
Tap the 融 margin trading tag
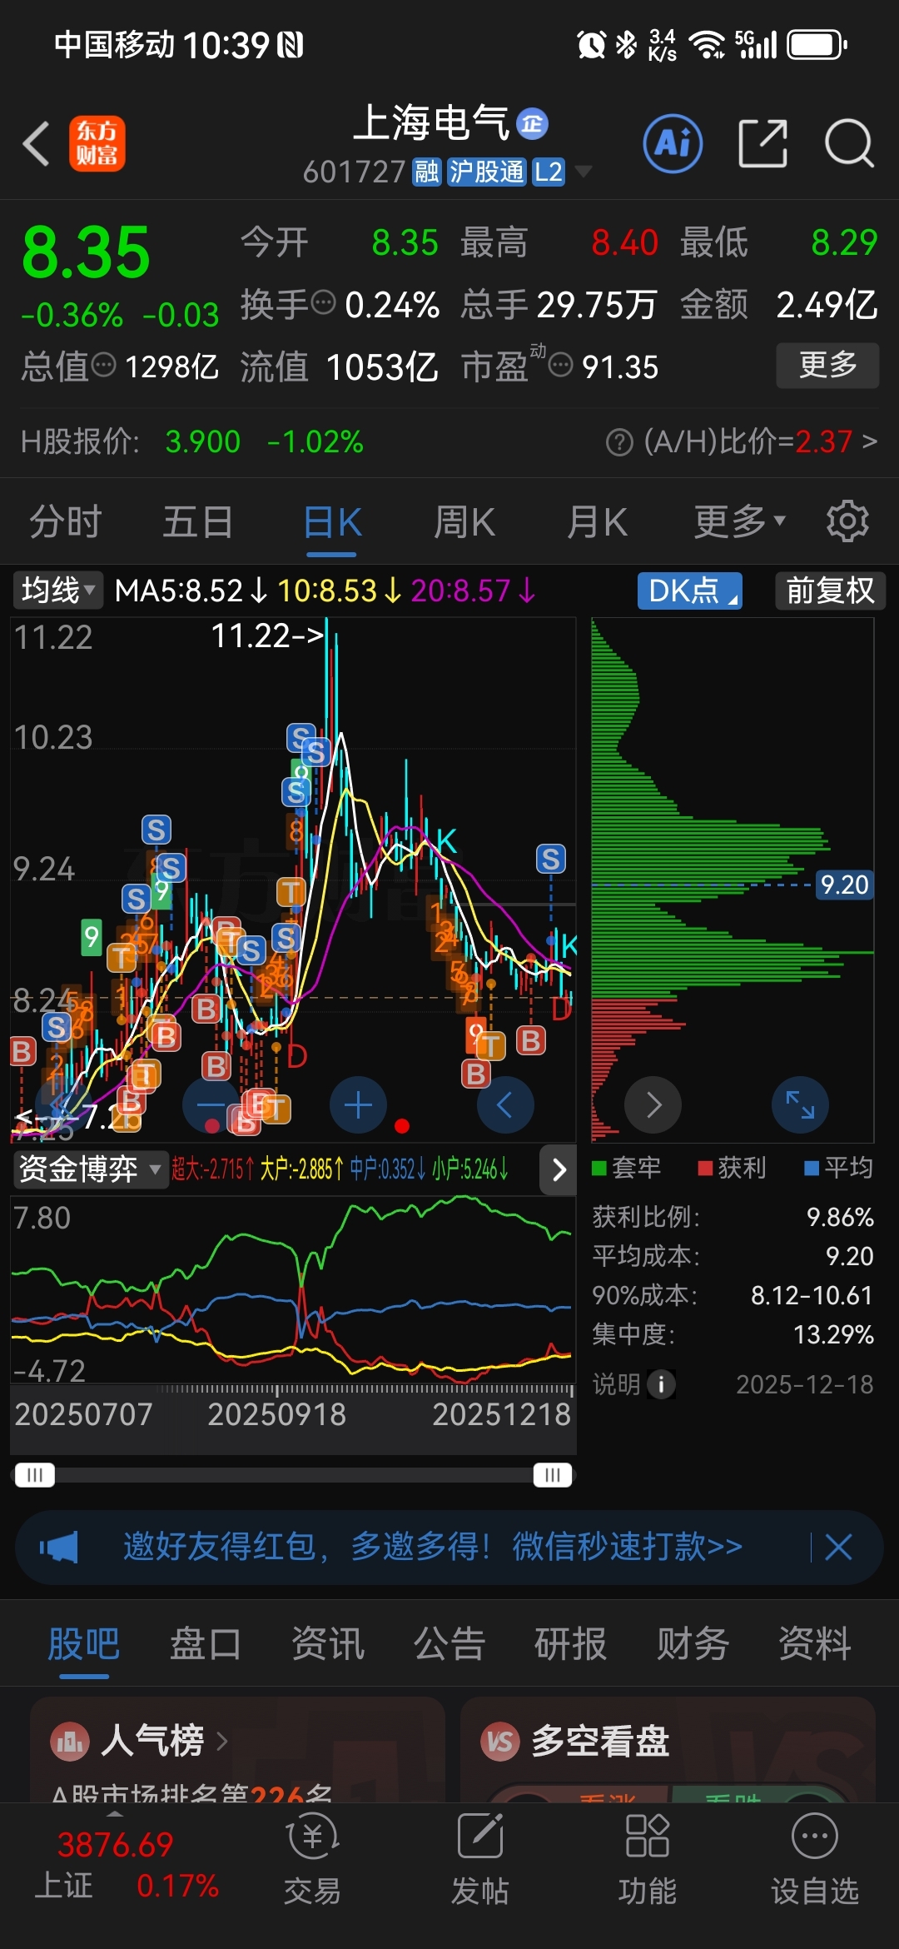[427, 172]
